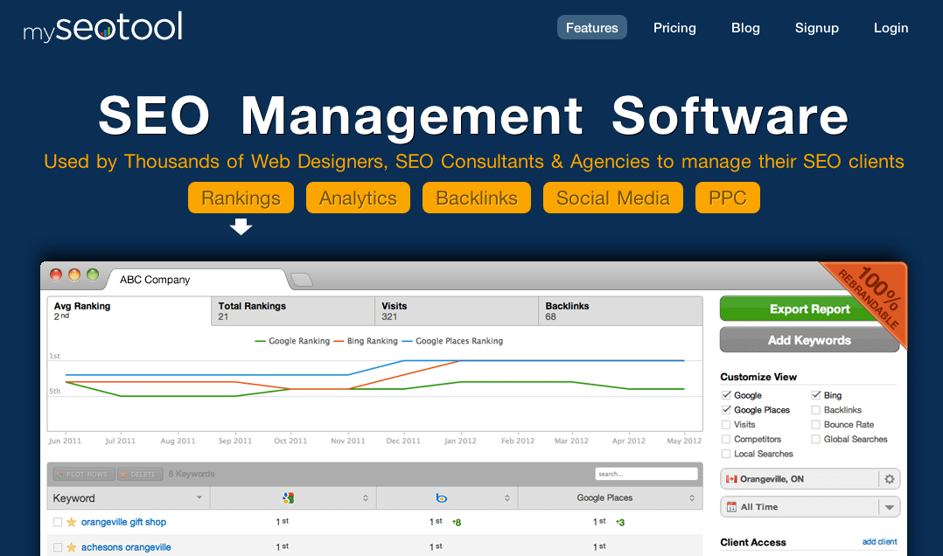Click the red close window dot
The height and width of the screenshot is (556, 943).
pos(56,275)
